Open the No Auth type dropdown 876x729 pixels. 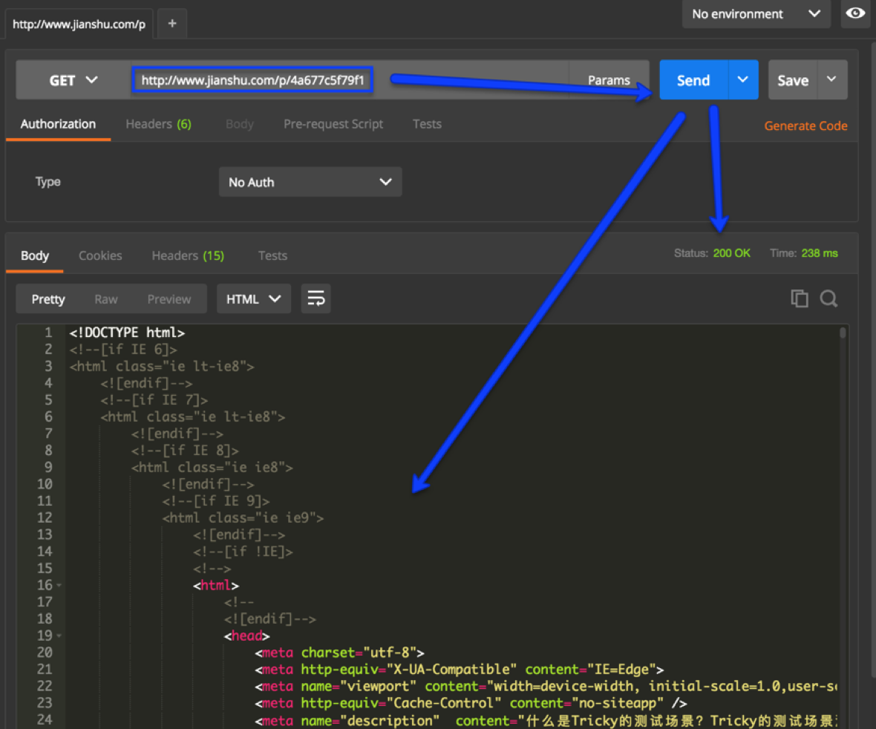tap(310, 182)
